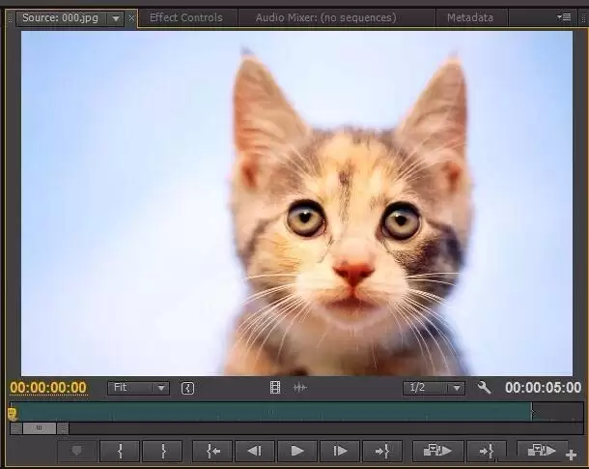Screen dimensions: 589x469
Task: Click the Play button in Source monitor
Action: point(296,451)
